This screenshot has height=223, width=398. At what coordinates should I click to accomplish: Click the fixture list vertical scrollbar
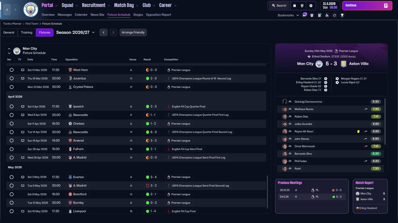pyautogui.click(x=267, y=192)
